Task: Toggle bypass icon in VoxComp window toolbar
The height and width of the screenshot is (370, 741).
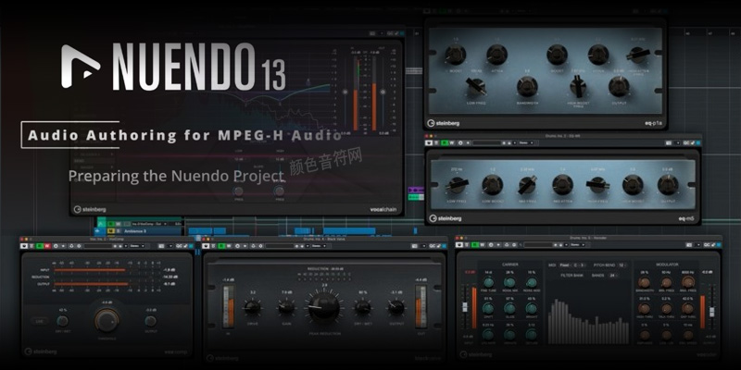Action: [x=23, y=246]
